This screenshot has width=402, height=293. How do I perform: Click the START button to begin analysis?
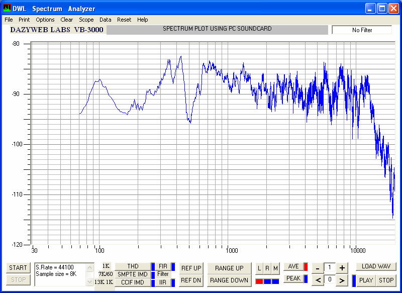[18, 268]
